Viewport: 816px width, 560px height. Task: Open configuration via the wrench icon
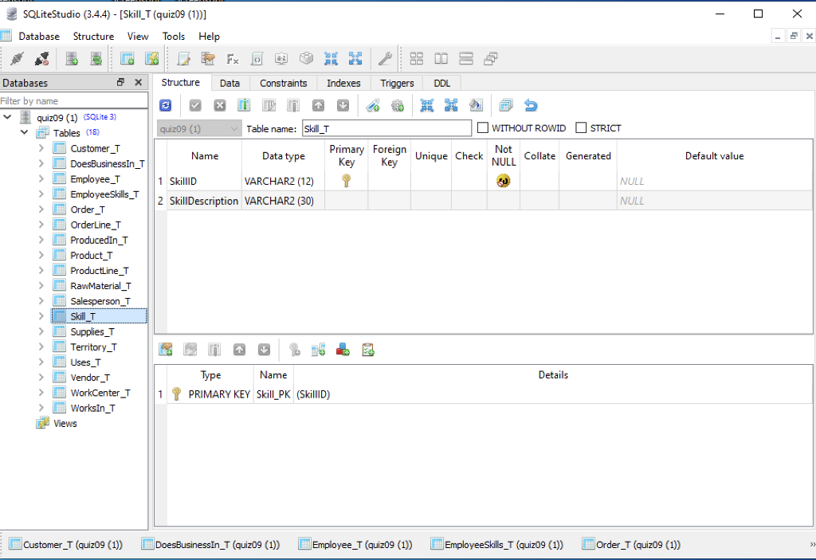[x=385, y=59]
